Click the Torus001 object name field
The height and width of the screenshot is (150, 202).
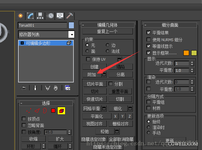[x=42, y=25]
